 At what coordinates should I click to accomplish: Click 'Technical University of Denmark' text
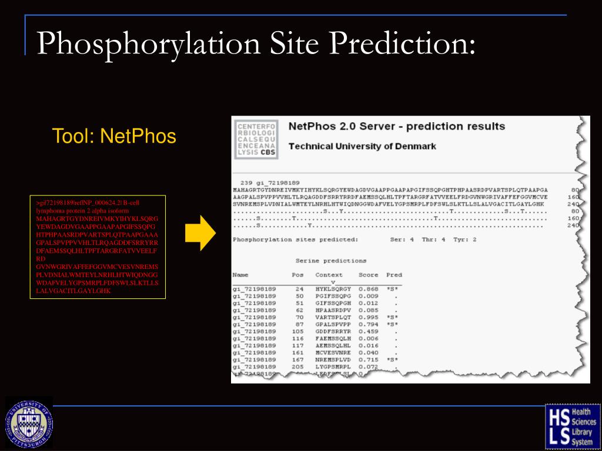362,146
